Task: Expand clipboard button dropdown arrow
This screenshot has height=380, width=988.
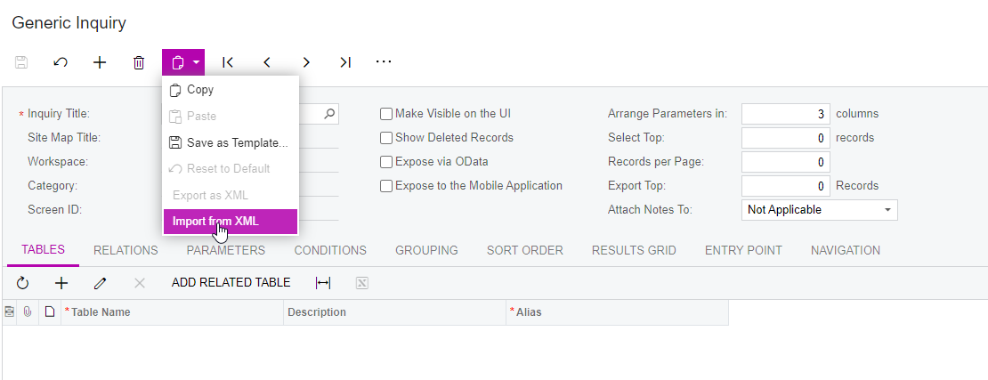Action: [x=197, y=62]
